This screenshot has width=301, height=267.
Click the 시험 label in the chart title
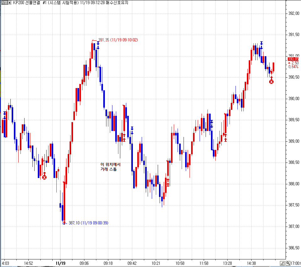coord(4,3)
